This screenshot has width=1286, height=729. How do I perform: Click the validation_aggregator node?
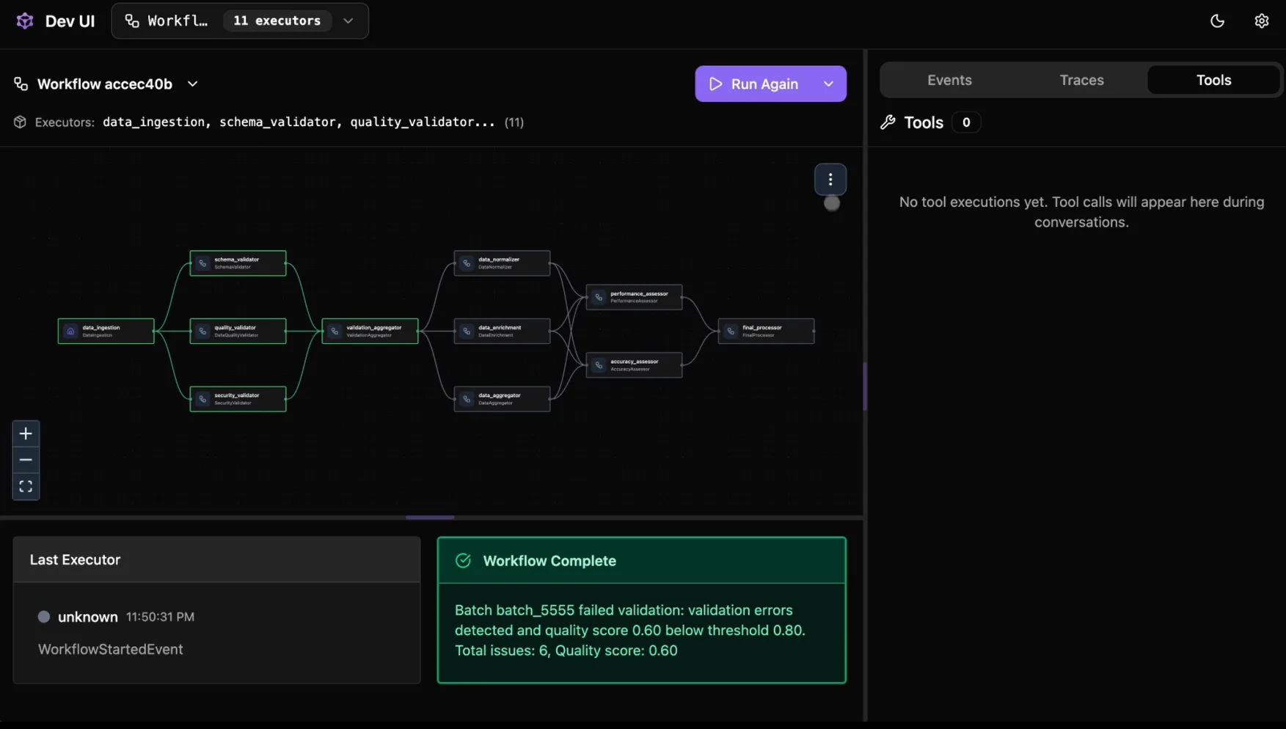pos(370,331)
